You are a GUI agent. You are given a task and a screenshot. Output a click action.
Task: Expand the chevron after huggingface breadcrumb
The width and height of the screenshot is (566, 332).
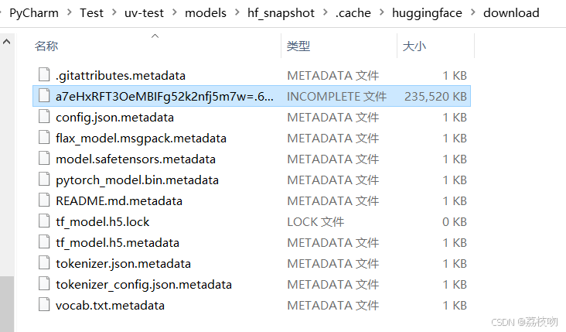click(473, 12)
